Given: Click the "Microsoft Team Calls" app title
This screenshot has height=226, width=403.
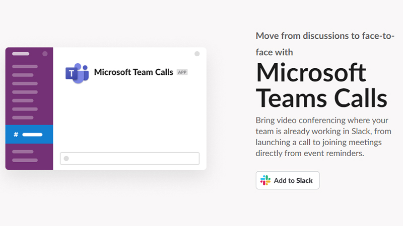Looking at the screenshot, I should (x=133, y=72).
